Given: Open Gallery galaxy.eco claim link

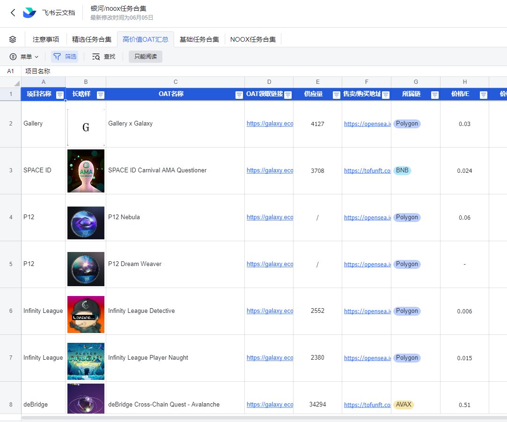Looking at the screenshot, I should click(x=270, y=124).
